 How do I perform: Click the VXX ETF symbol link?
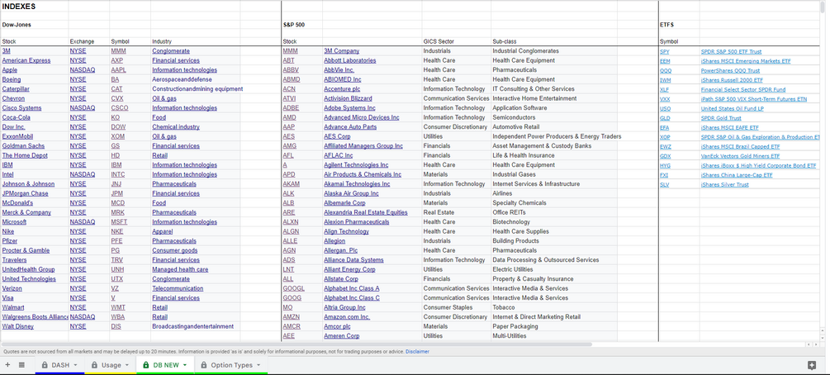point(665,100)
